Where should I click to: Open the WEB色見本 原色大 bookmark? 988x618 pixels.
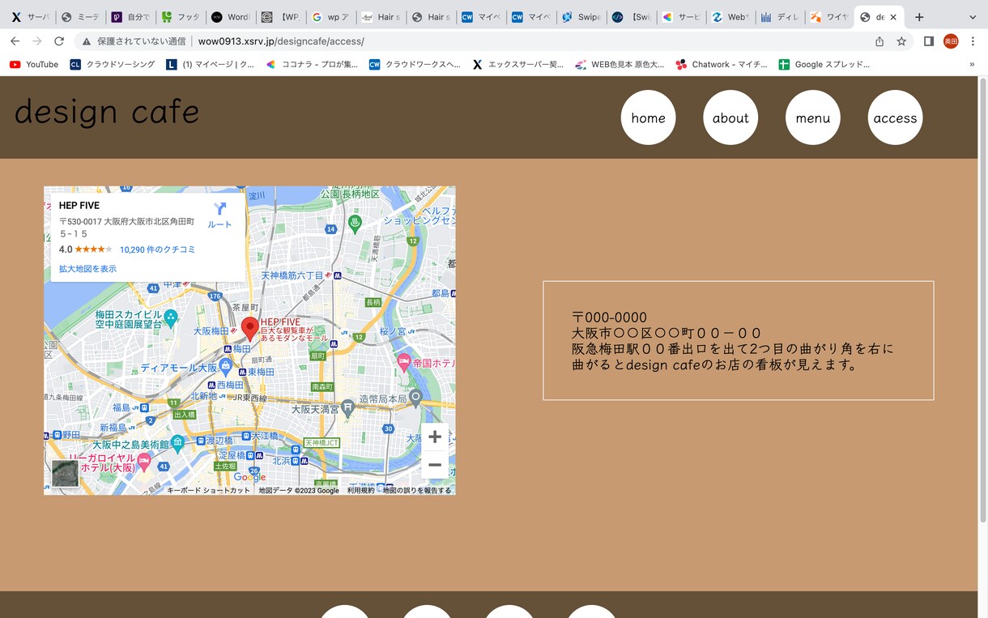tap(620, 64)
